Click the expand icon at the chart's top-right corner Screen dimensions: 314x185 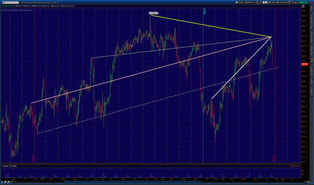(303, 6)
